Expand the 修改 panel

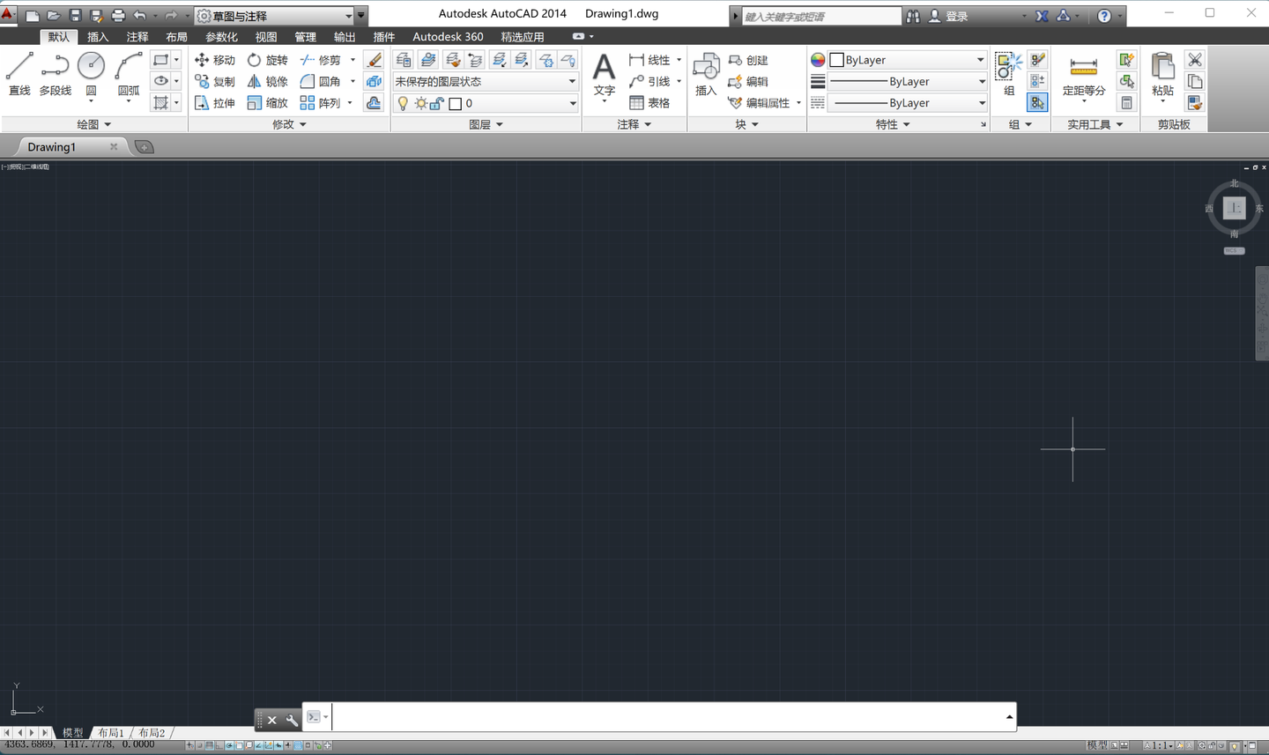tap(289, 124)
